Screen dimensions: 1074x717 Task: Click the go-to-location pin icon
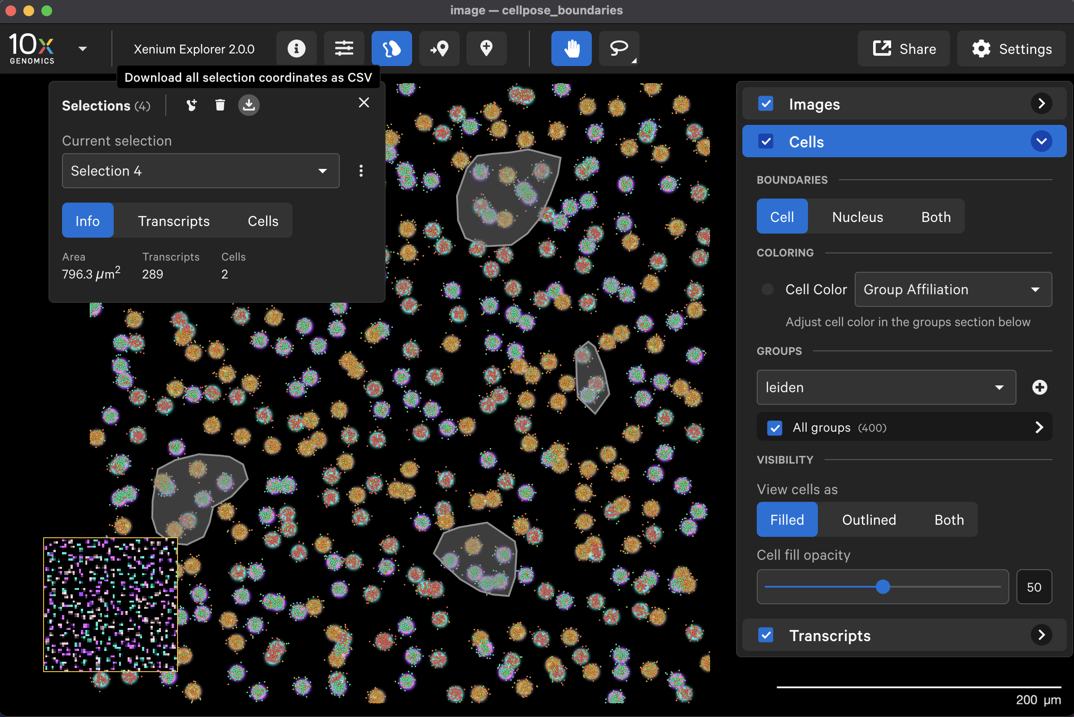[x=439, y=49]
